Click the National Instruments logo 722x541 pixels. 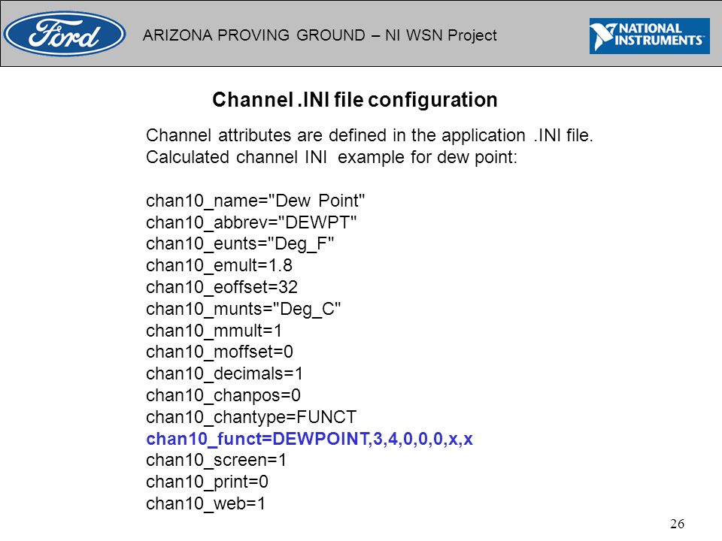coord(649,36)
